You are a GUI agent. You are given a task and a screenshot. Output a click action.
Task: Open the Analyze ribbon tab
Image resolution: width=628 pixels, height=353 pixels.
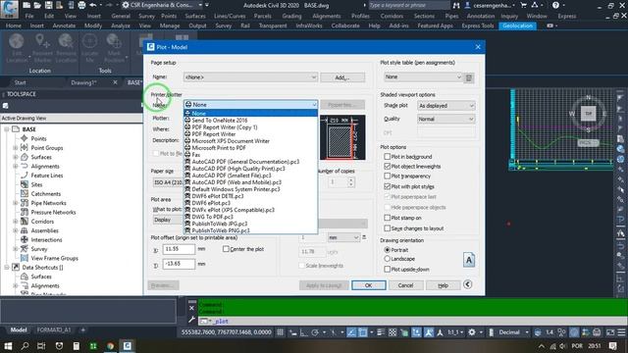click(x=120, y=25)
